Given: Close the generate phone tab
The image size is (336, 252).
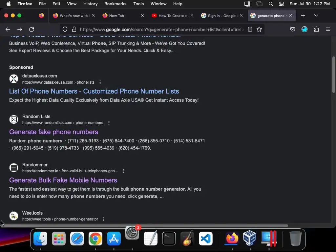Looking at the screenshot, I should coord(291,15).
